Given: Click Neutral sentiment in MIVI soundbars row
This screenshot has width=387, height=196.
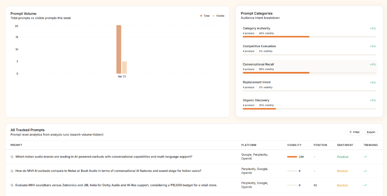Looking at the screenshot, I should [x=342, y=185].
